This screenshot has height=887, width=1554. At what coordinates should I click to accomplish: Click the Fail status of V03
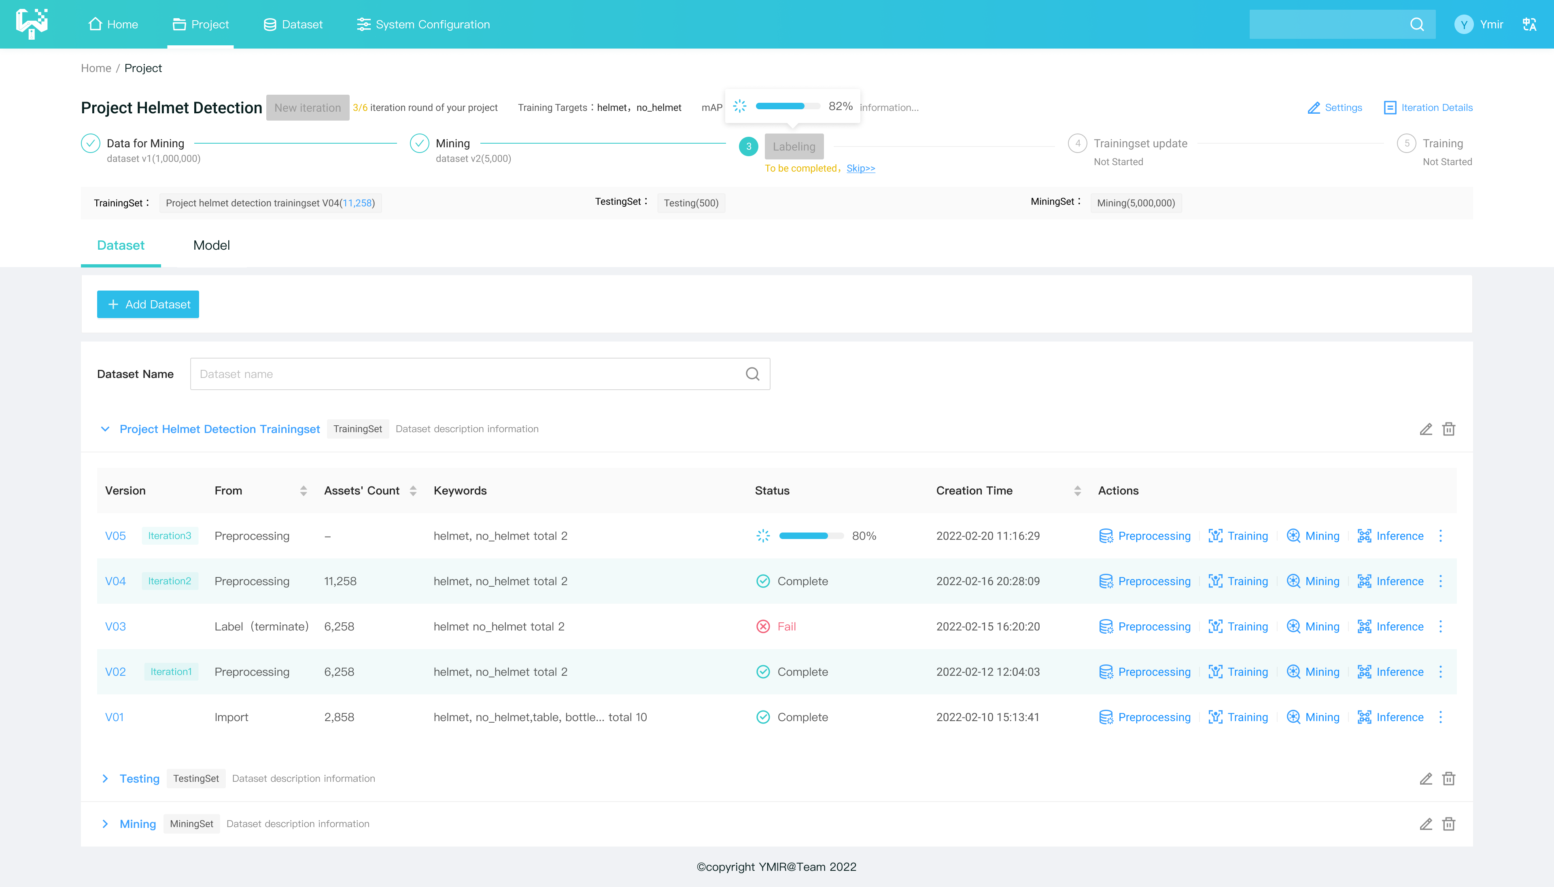[775, 626]
